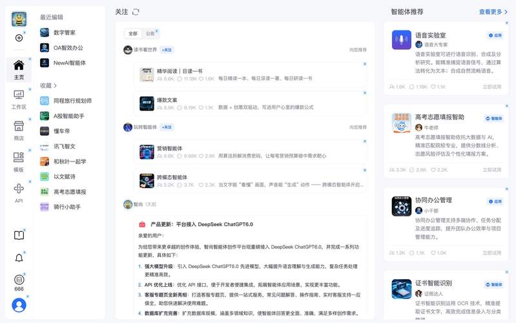
Task: Open the 读书看世界 author avatar
Action: (x=128, y=50)
